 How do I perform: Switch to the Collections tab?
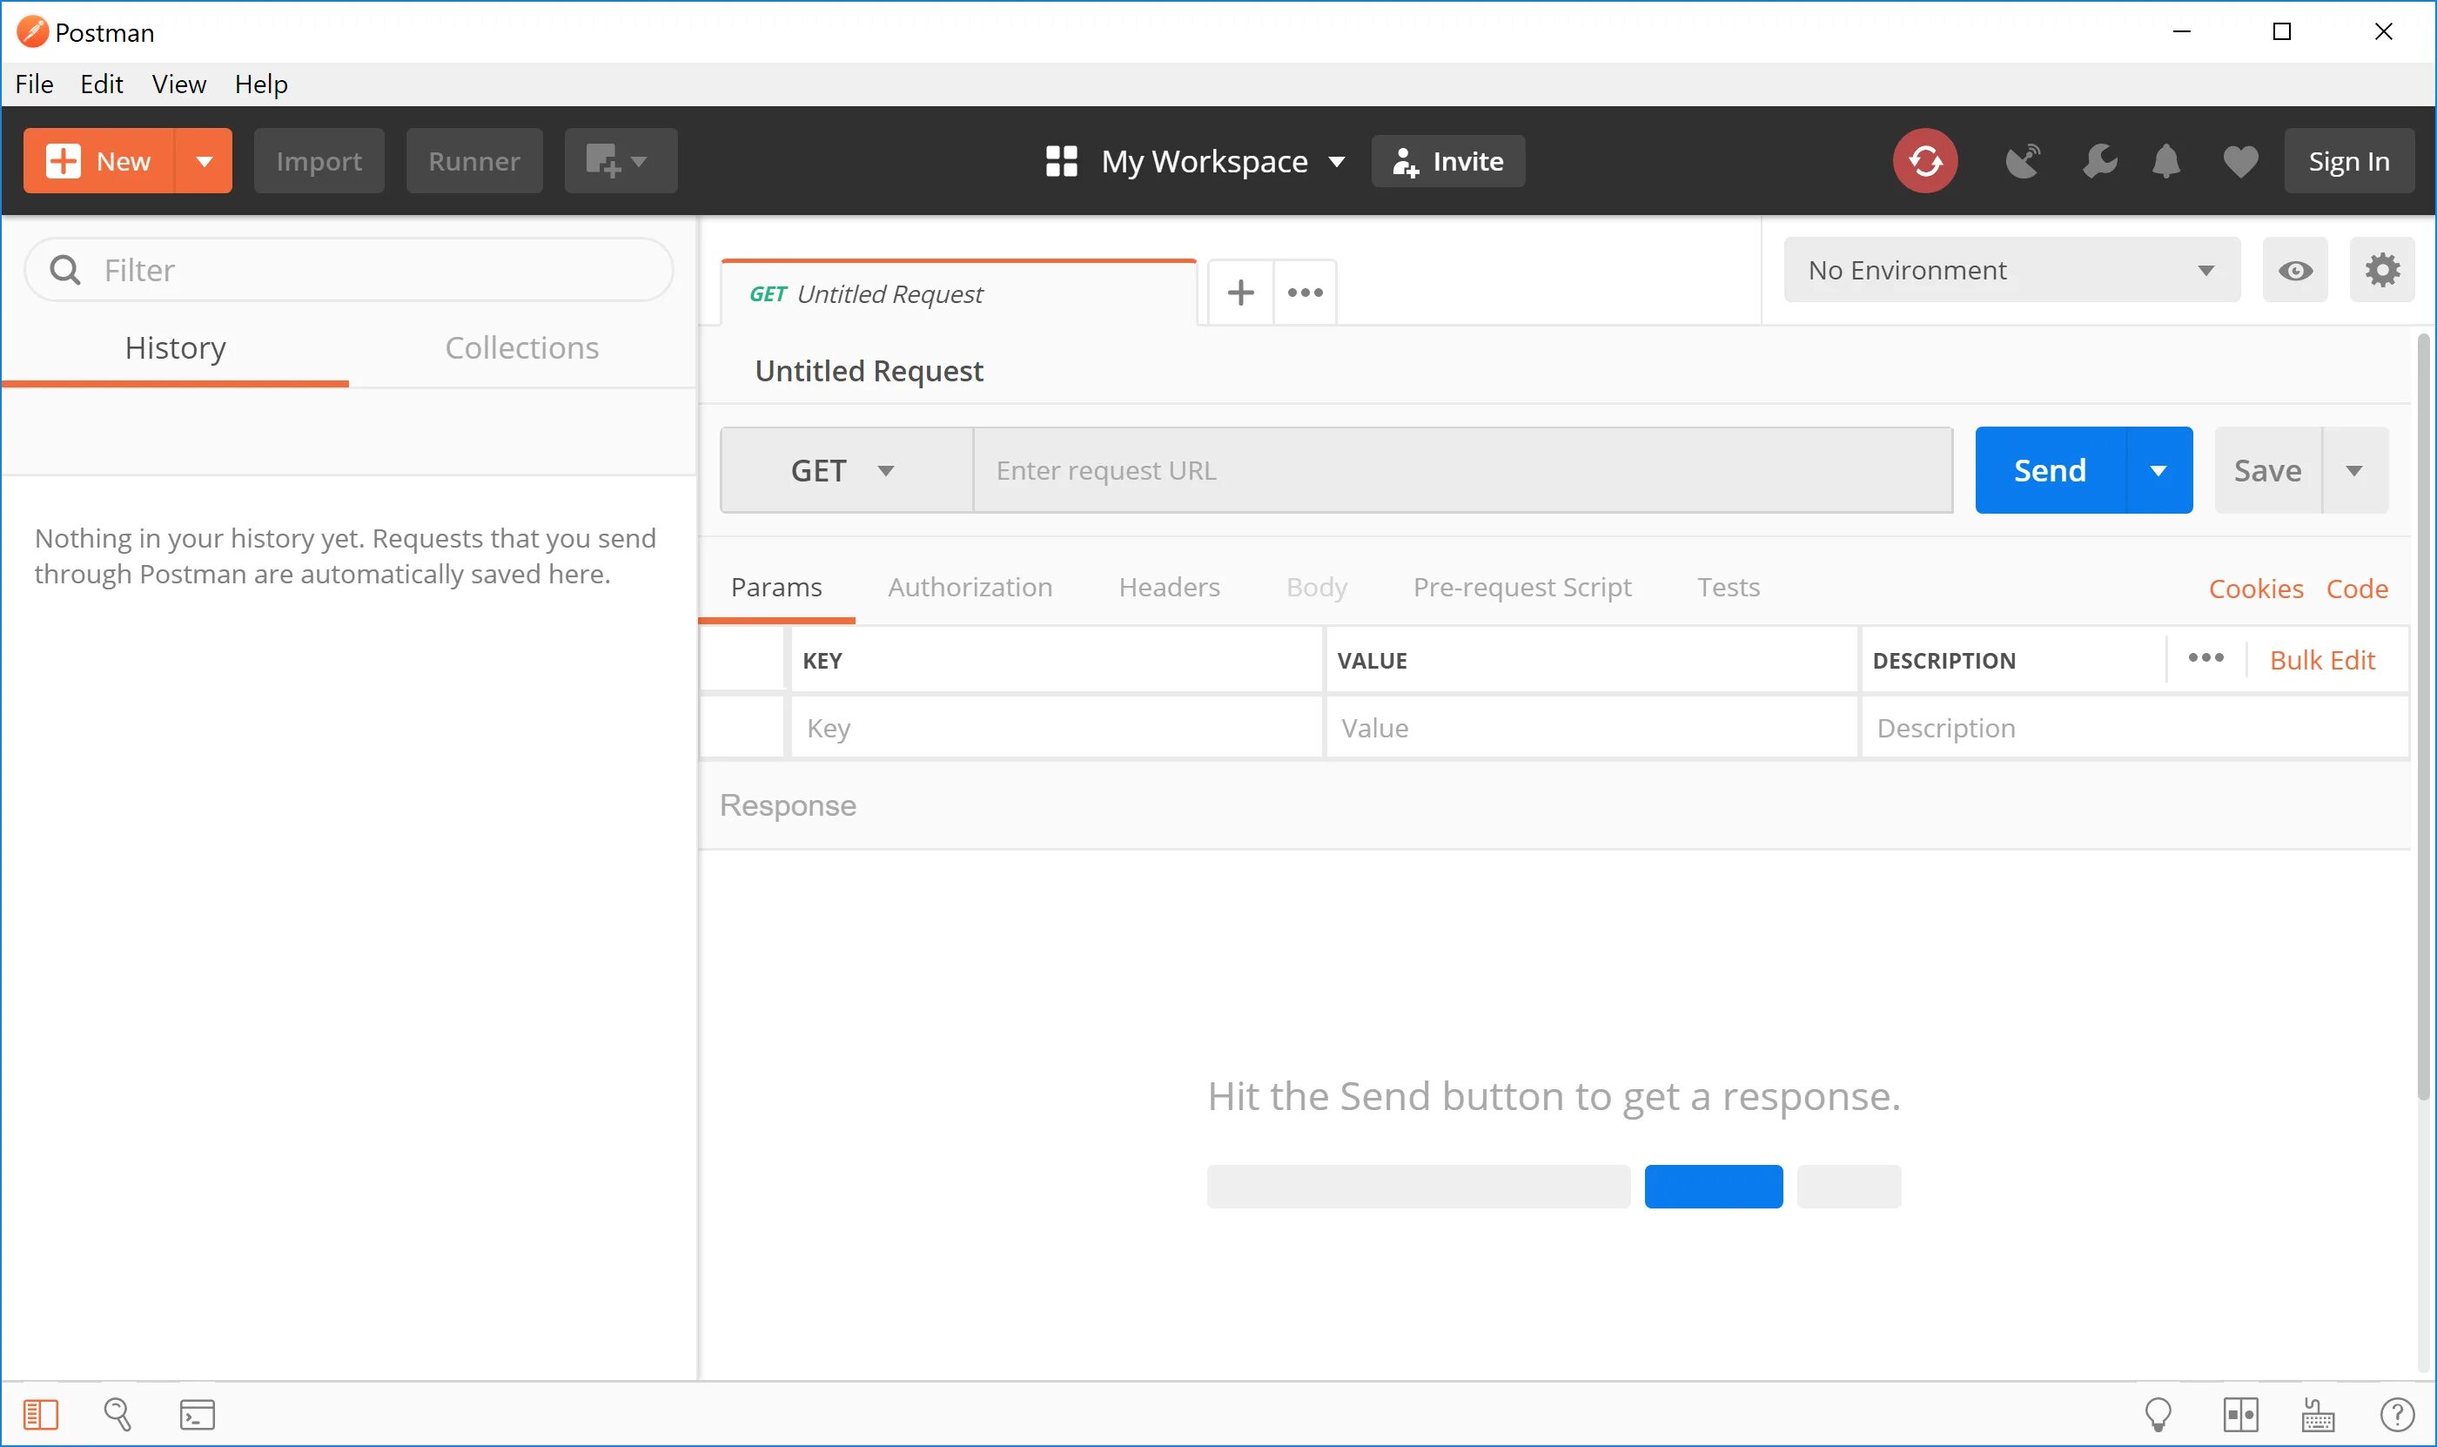point(521,348)
